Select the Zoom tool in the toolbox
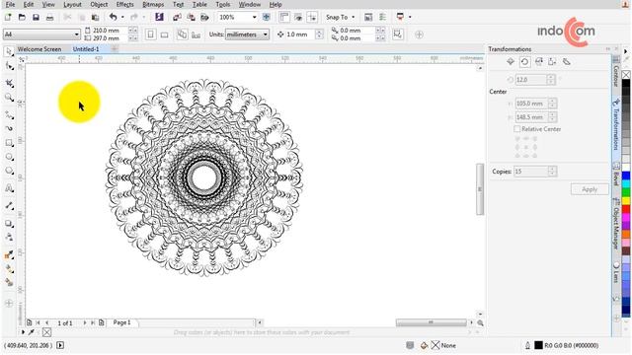 (x=9, y=97)
